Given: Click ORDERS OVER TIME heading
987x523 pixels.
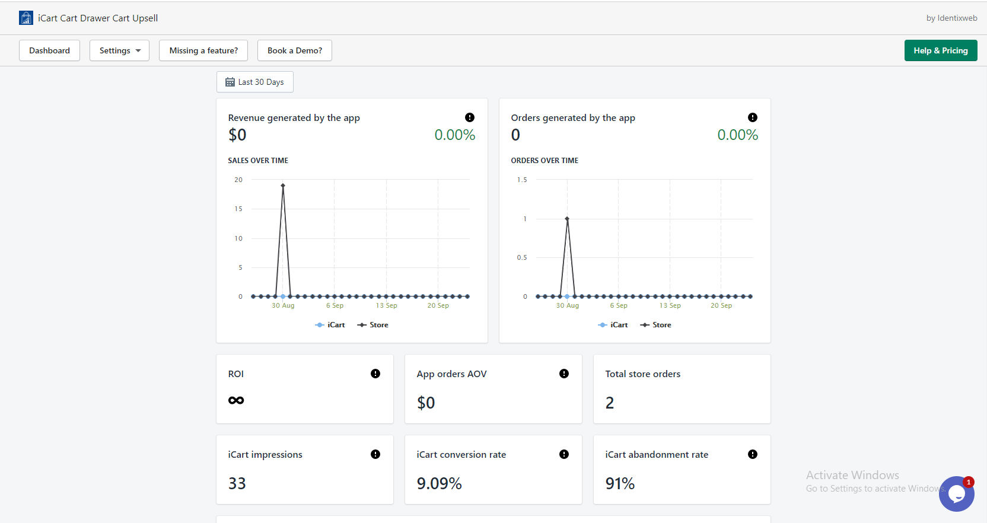Looking at the screenshot, I should [x=545, y=161].
